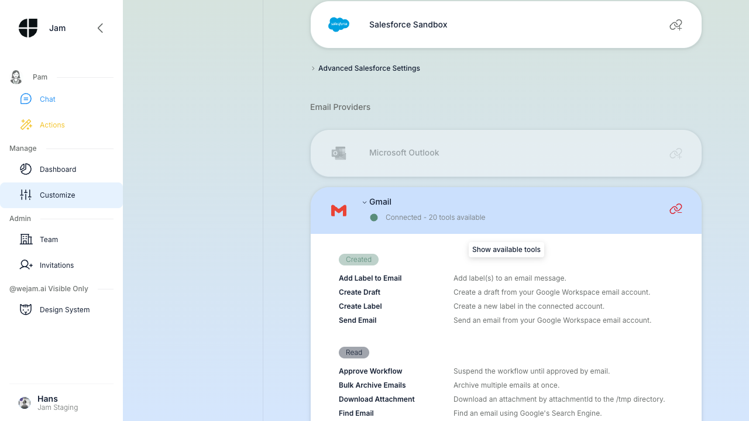Click 'Connected - 20 tools available' status text
749x421 pixels.
tap(435, 218)
